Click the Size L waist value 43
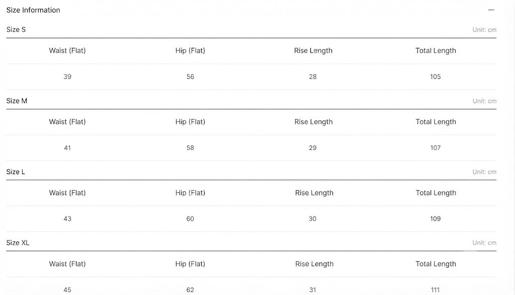This screenshot has height=295, width=515. [67, 218]
